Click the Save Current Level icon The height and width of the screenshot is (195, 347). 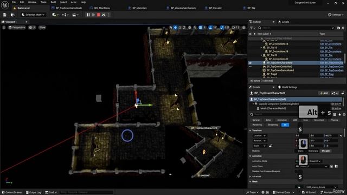(x=5, y=15)
